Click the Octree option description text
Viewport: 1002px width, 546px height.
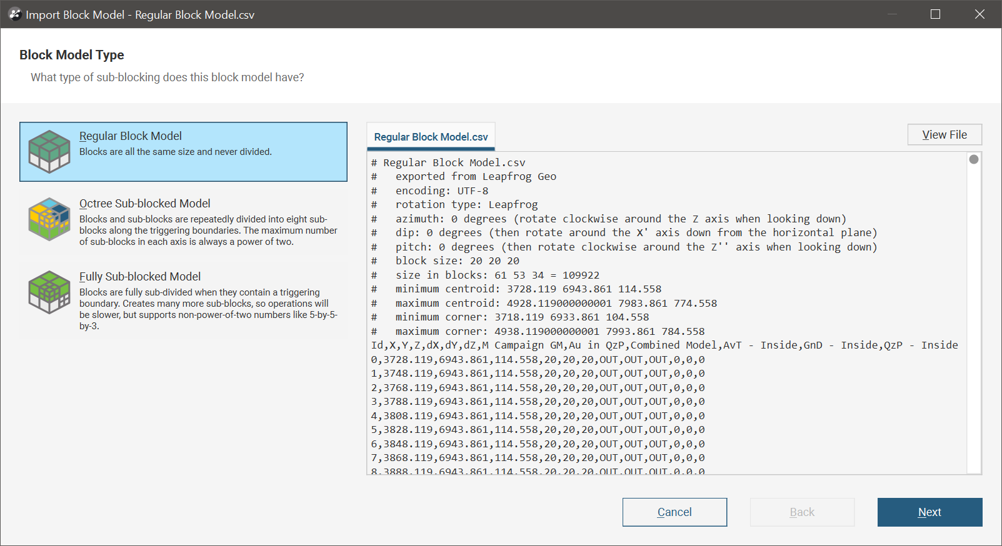click(x=208, y=231)
